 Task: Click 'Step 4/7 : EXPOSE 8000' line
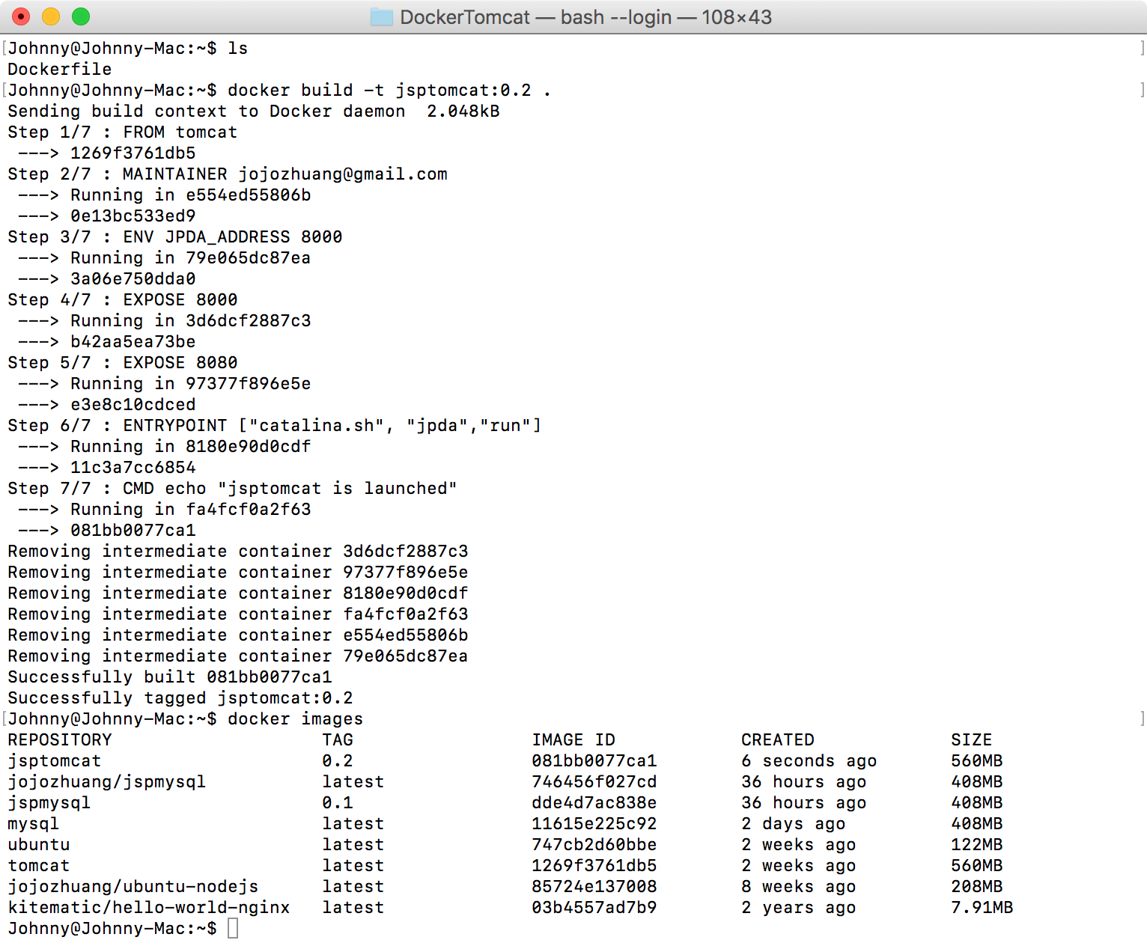(123, 299)
